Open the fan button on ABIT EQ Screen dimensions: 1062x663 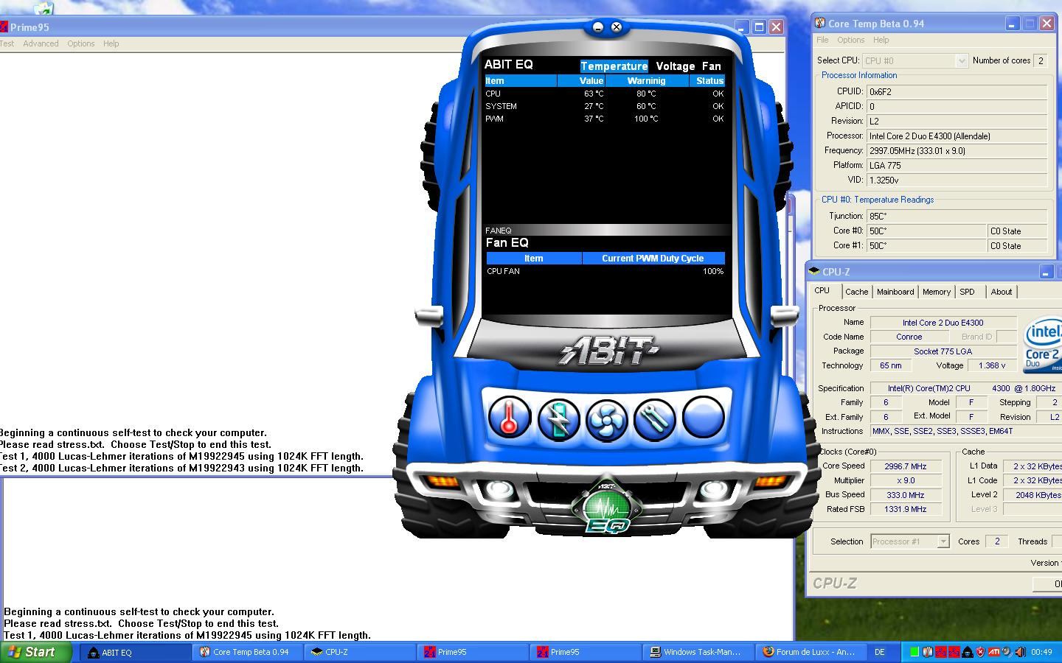point(606,419)
